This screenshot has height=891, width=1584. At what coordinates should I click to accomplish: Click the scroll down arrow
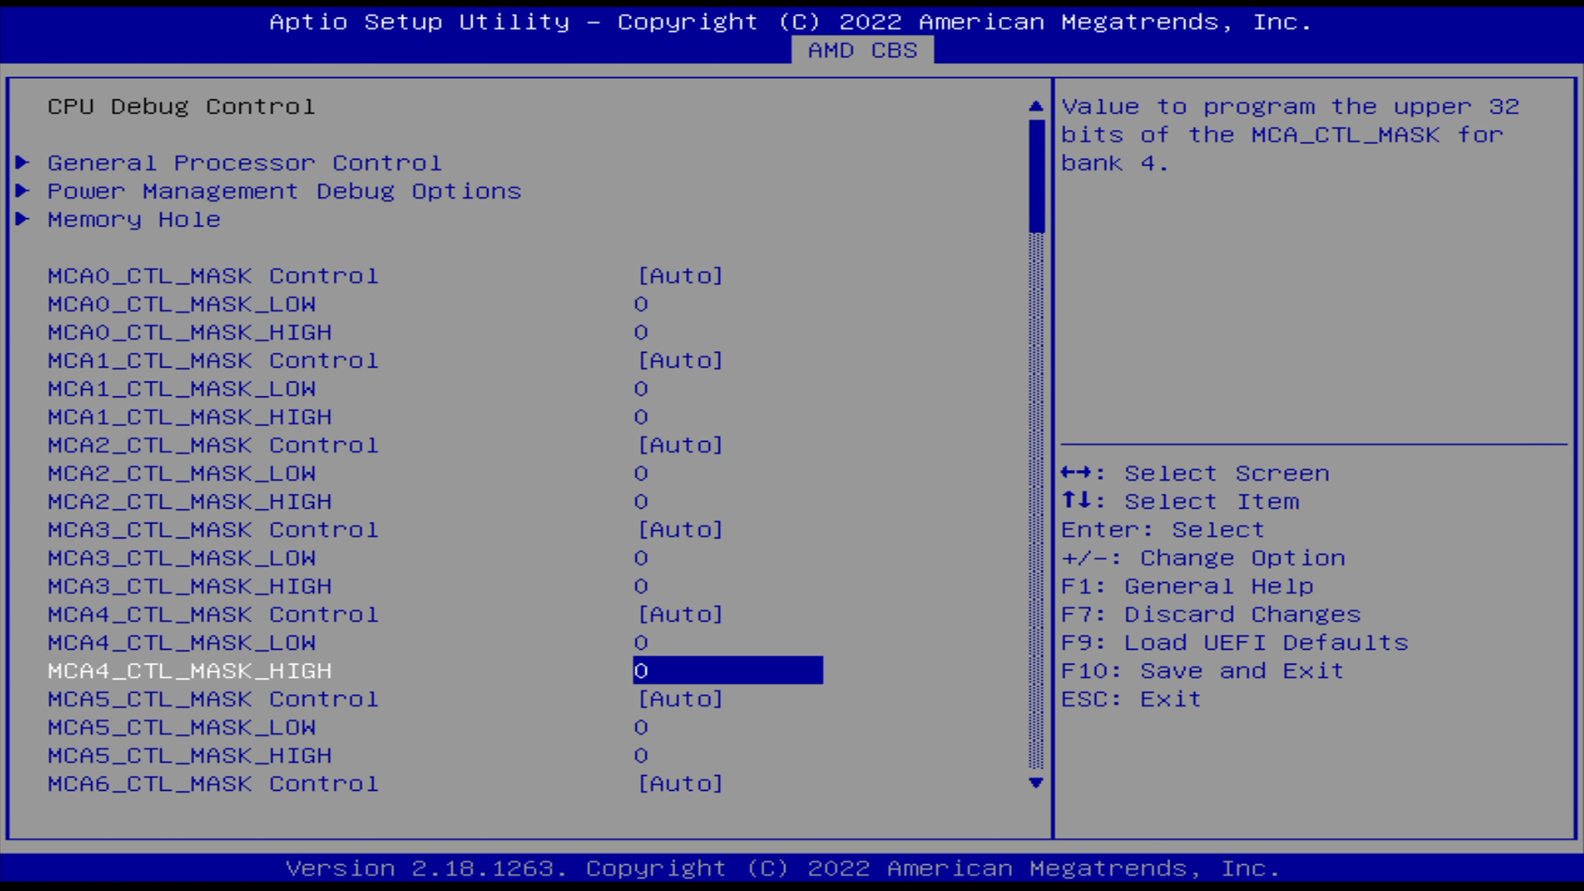tap(1036, 783)
